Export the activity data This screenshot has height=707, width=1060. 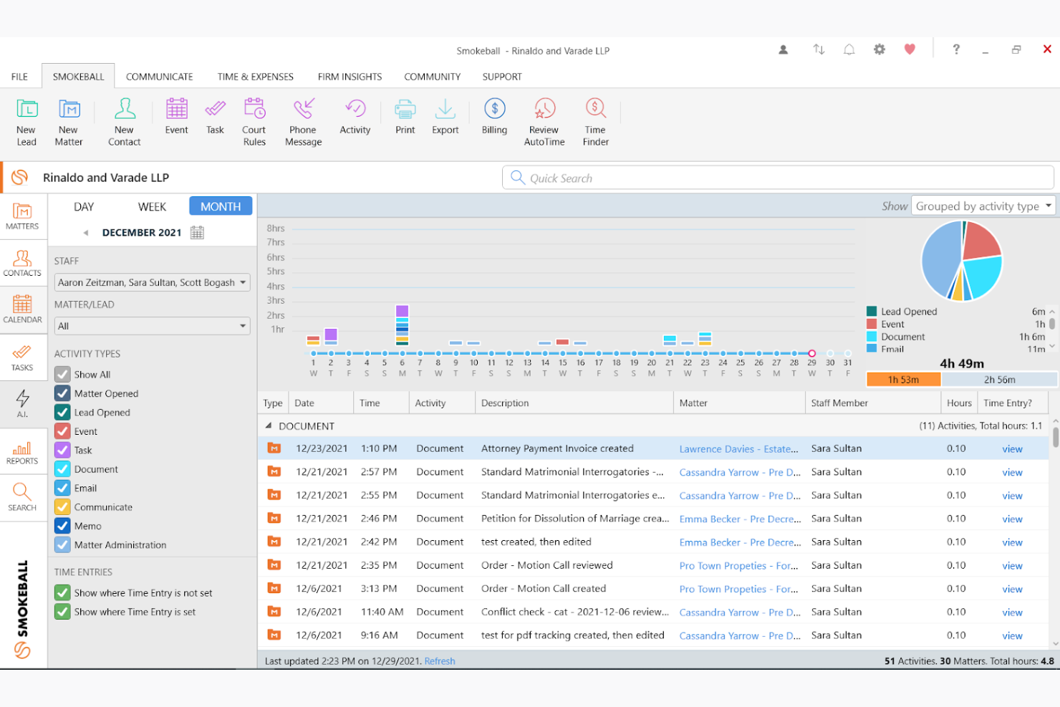[x=445, y=117]
